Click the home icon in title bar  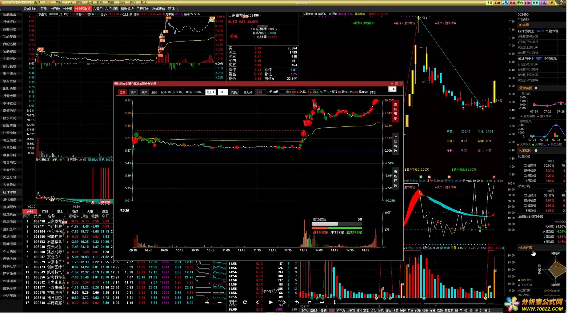12,2
